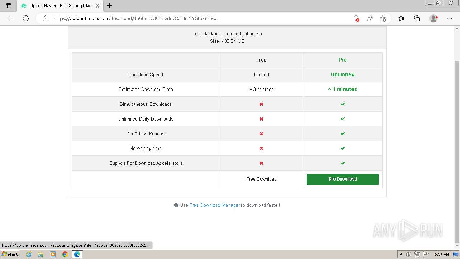Viewport: 460px width, 259px height.
Task: Open Read aloud icon in address bar
Action: [x=369, y=18]
